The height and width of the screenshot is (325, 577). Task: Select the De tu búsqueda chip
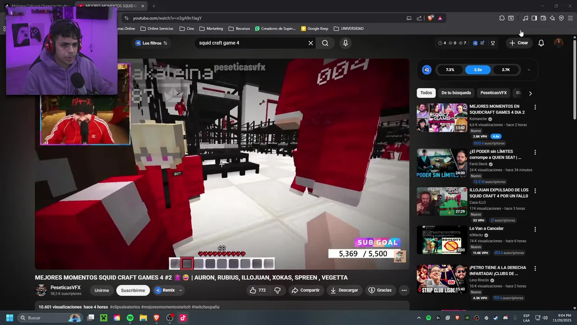pyautogui.click(x=456, y=93)
